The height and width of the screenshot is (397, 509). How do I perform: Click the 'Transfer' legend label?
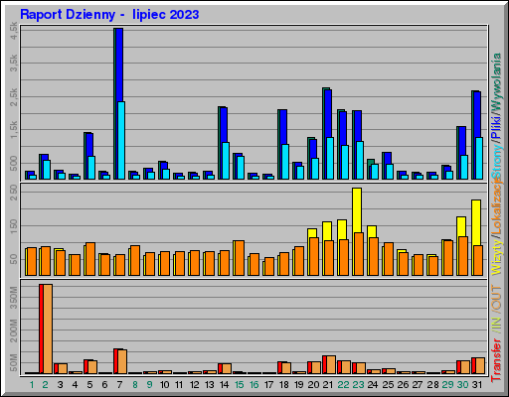point(496,360)
